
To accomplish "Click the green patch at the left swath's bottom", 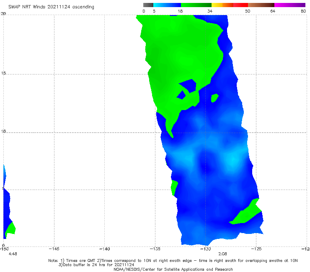I will click(x=10, y=229).
